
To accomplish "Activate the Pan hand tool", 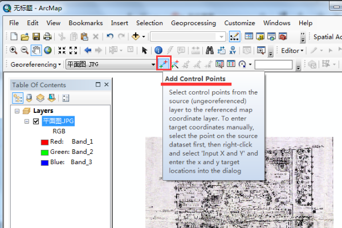I will 36,50.
